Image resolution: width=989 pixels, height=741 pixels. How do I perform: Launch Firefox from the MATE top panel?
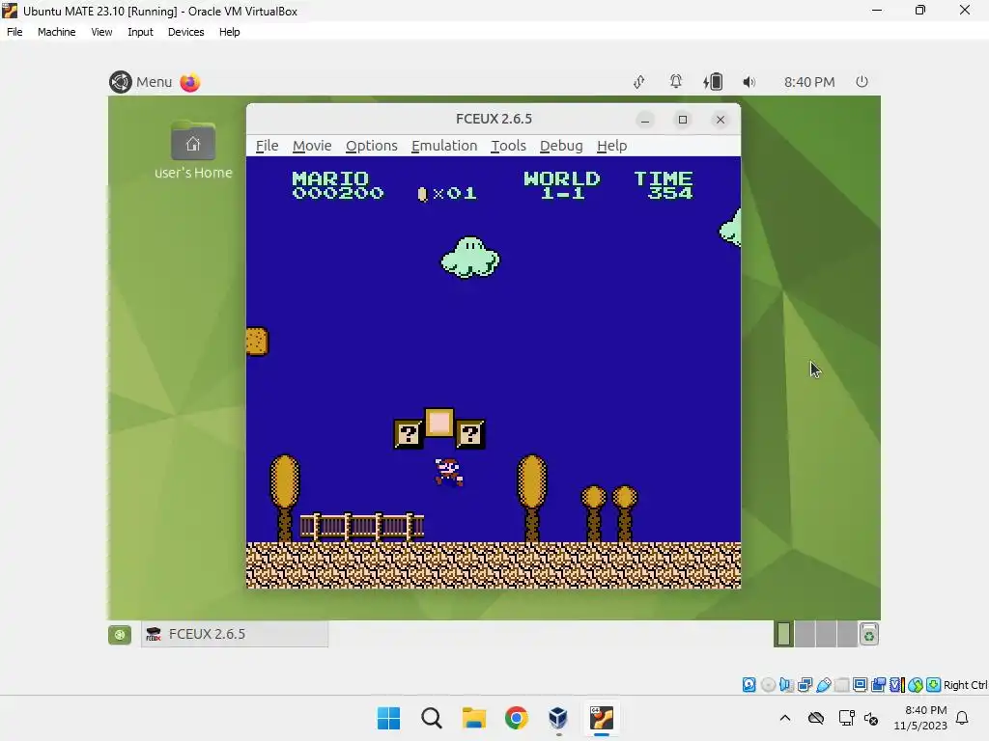click(190, 82)
